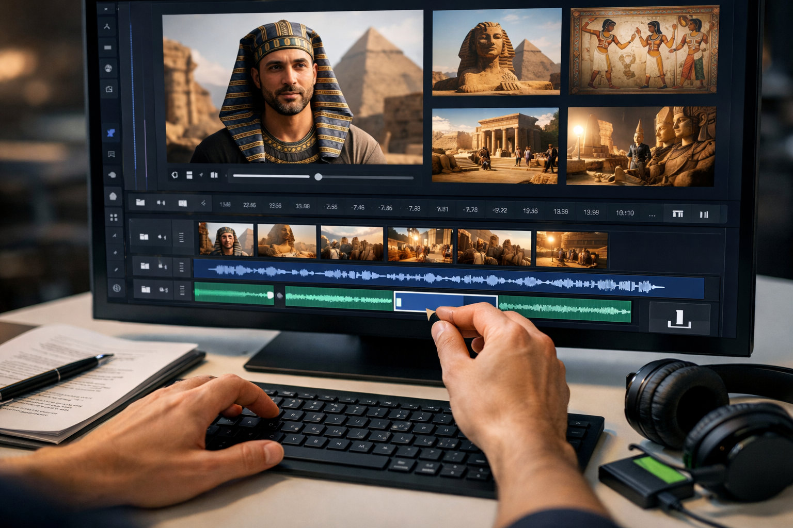This screenshot has width=793, height=528.
Task: Click the stacked-squares icon under the preview
Action: (x=189, y=175)
